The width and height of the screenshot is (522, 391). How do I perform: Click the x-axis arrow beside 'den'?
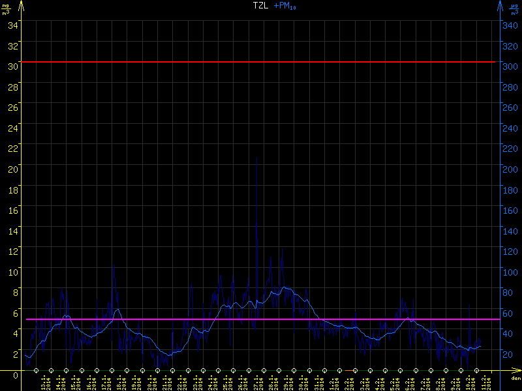(515, 371)
